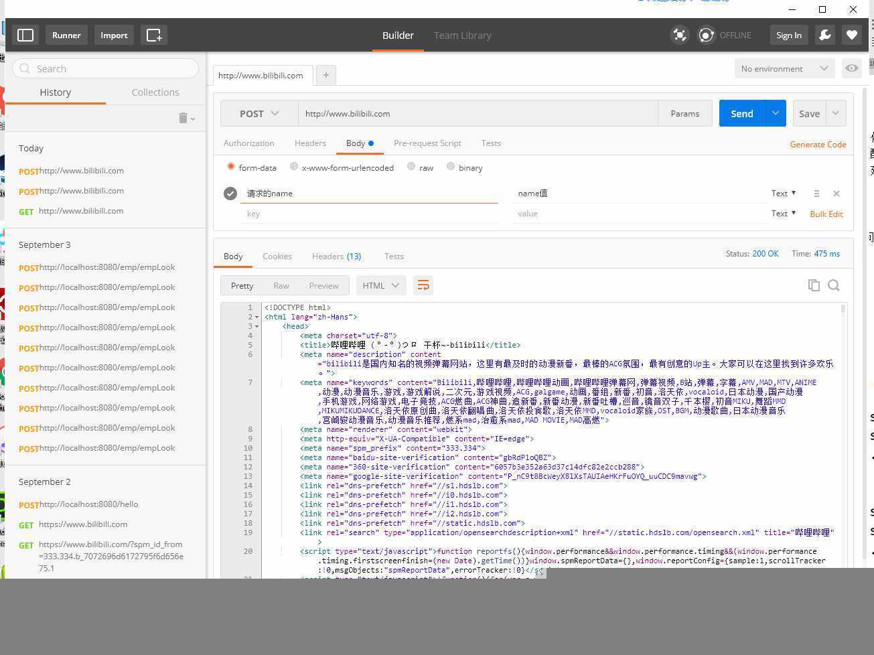
Task: Click the request URL field
Action: (x=478, y=113)
